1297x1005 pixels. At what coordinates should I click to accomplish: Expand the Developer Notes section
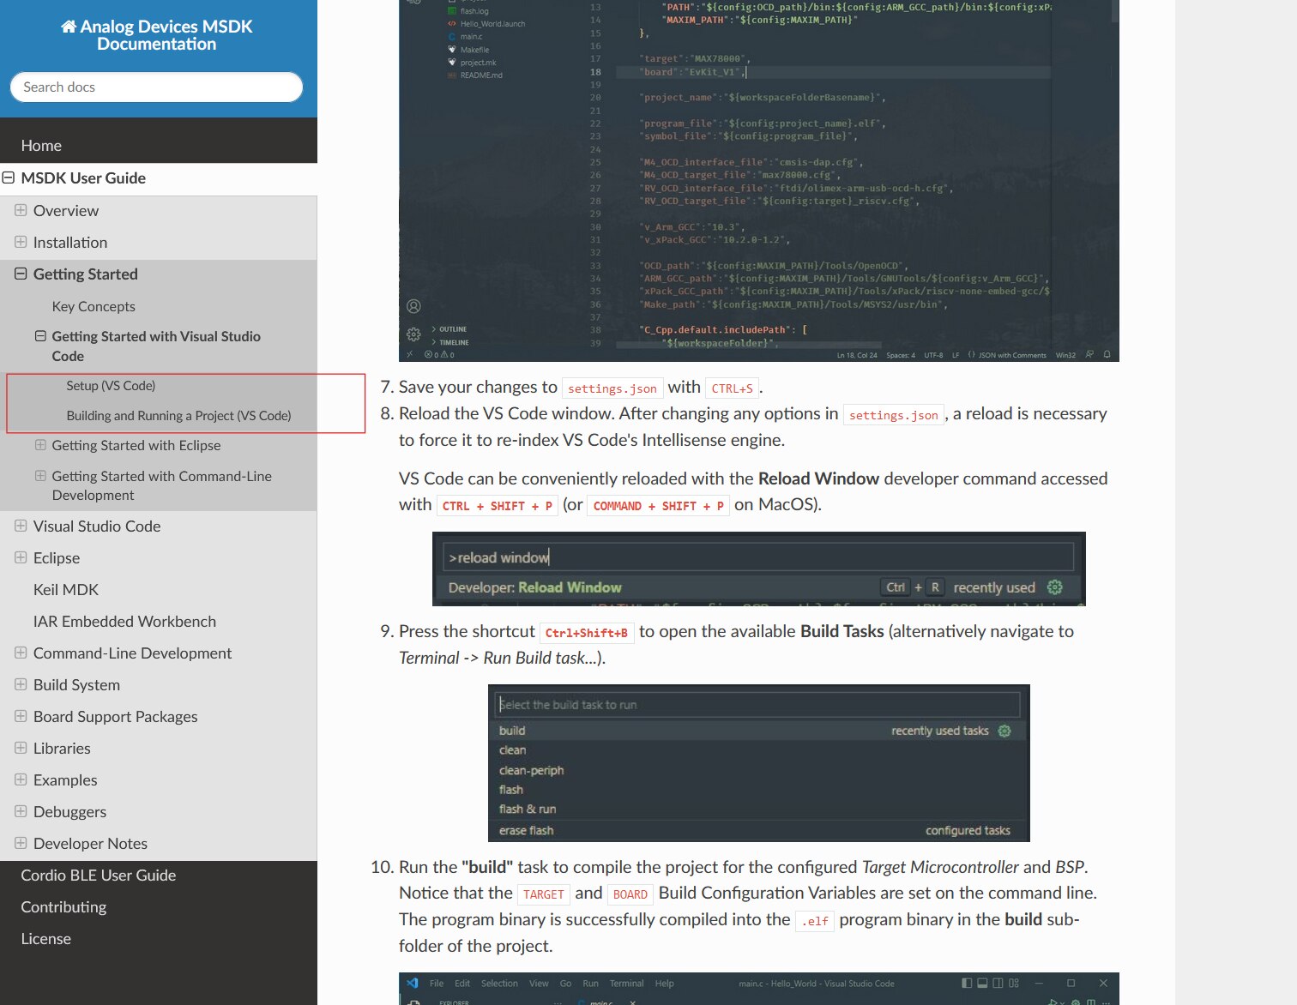click(x=21, y=843)
